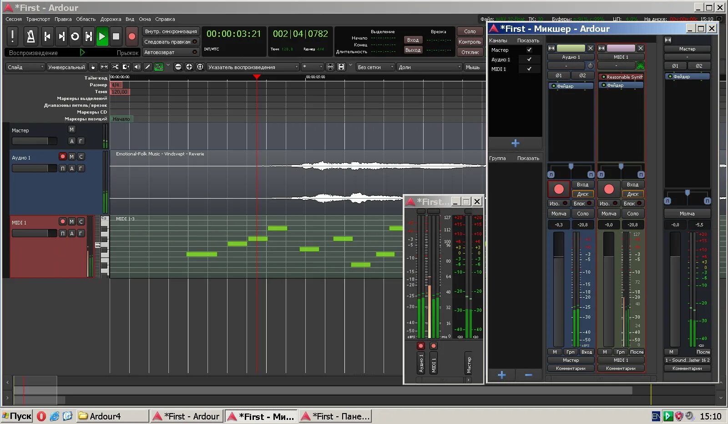
Task: Open the asterisk tracks-visible dropdown
Action: pos(313,67)
